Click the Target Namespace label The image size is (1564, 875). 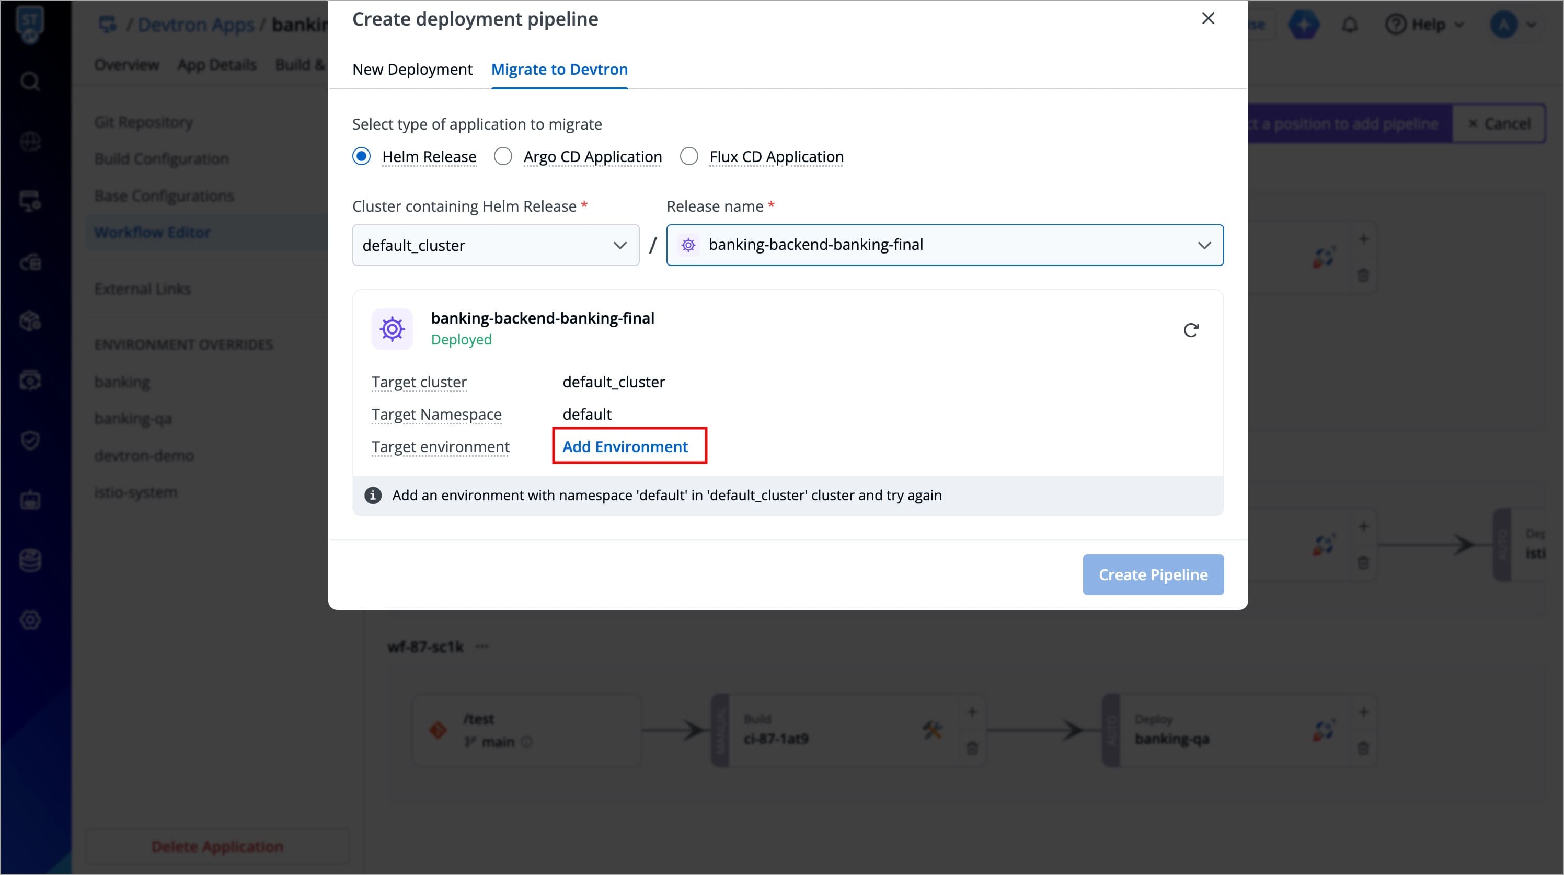436,414
